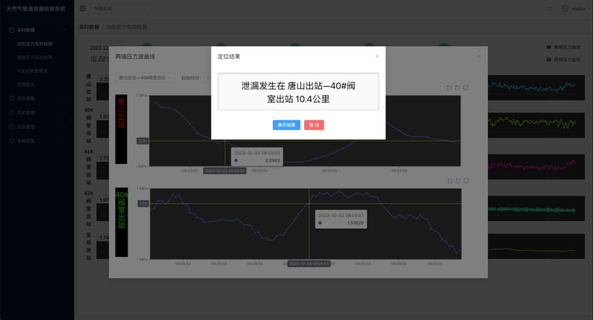
Task: Close the 两端压力波曲线 panel
Action: click(479, 56)
